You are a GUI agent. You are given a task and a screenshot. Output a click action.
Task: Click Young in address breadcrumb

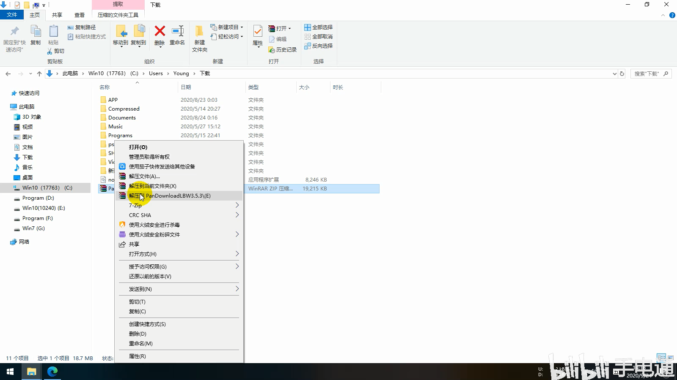point(181,73)
